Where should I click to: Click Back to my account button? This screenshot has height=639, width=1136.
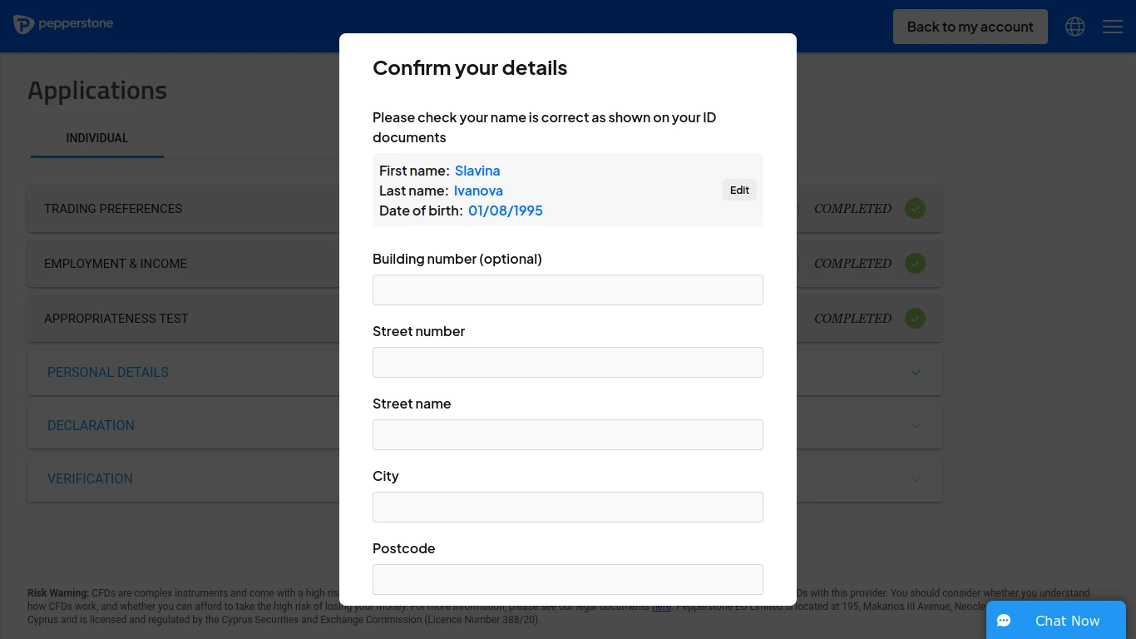tap(971, 27)
